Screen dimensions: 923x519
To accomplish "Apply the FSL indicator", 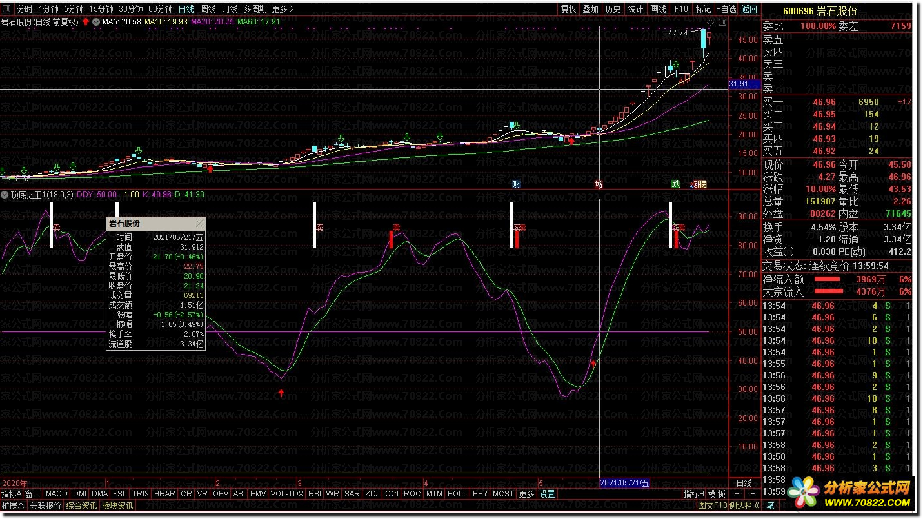I will tap(120, 494).
